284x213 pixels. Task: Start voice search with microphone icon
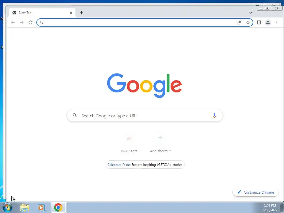214,116
